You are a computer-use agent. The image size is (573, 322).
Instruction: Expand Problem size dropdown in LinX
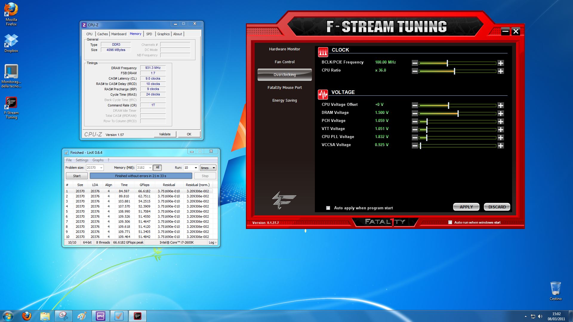[101, 168]
